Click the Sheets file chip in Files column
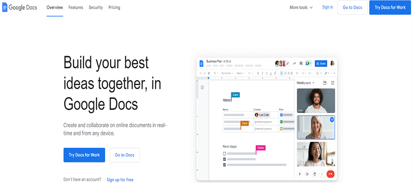 point(287,122)
